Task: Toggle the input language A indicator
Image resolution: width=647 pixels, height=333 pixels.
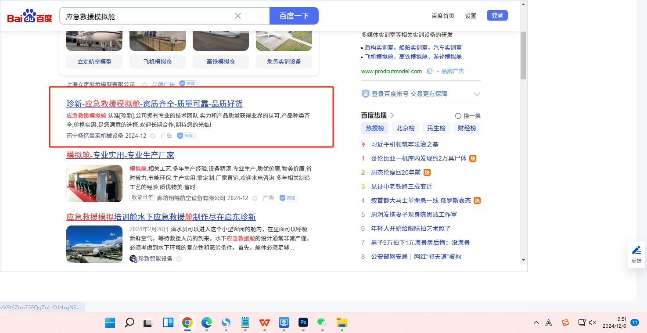Action: pos(549,322)
